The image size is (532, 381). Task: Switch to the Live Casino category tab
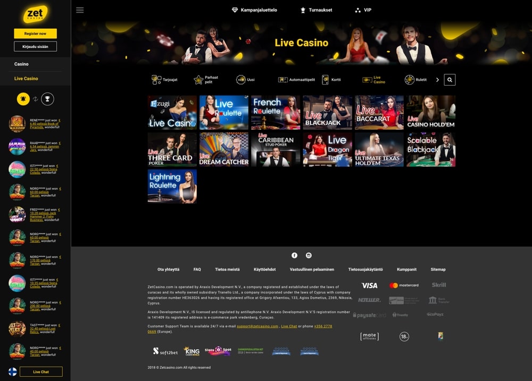(374, 80)
